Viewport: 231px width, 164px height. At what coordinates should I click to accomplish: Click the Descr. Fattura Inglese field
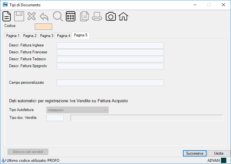110,45
